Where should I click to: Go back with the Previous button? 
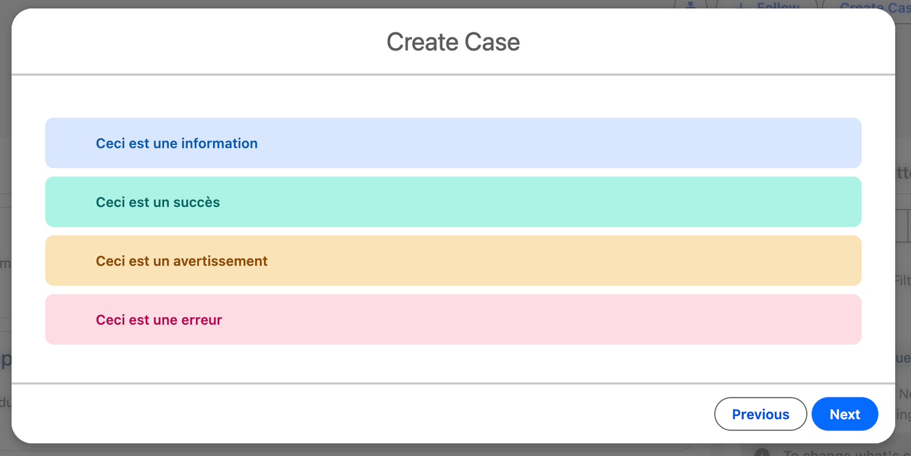[x=760, y=414]
